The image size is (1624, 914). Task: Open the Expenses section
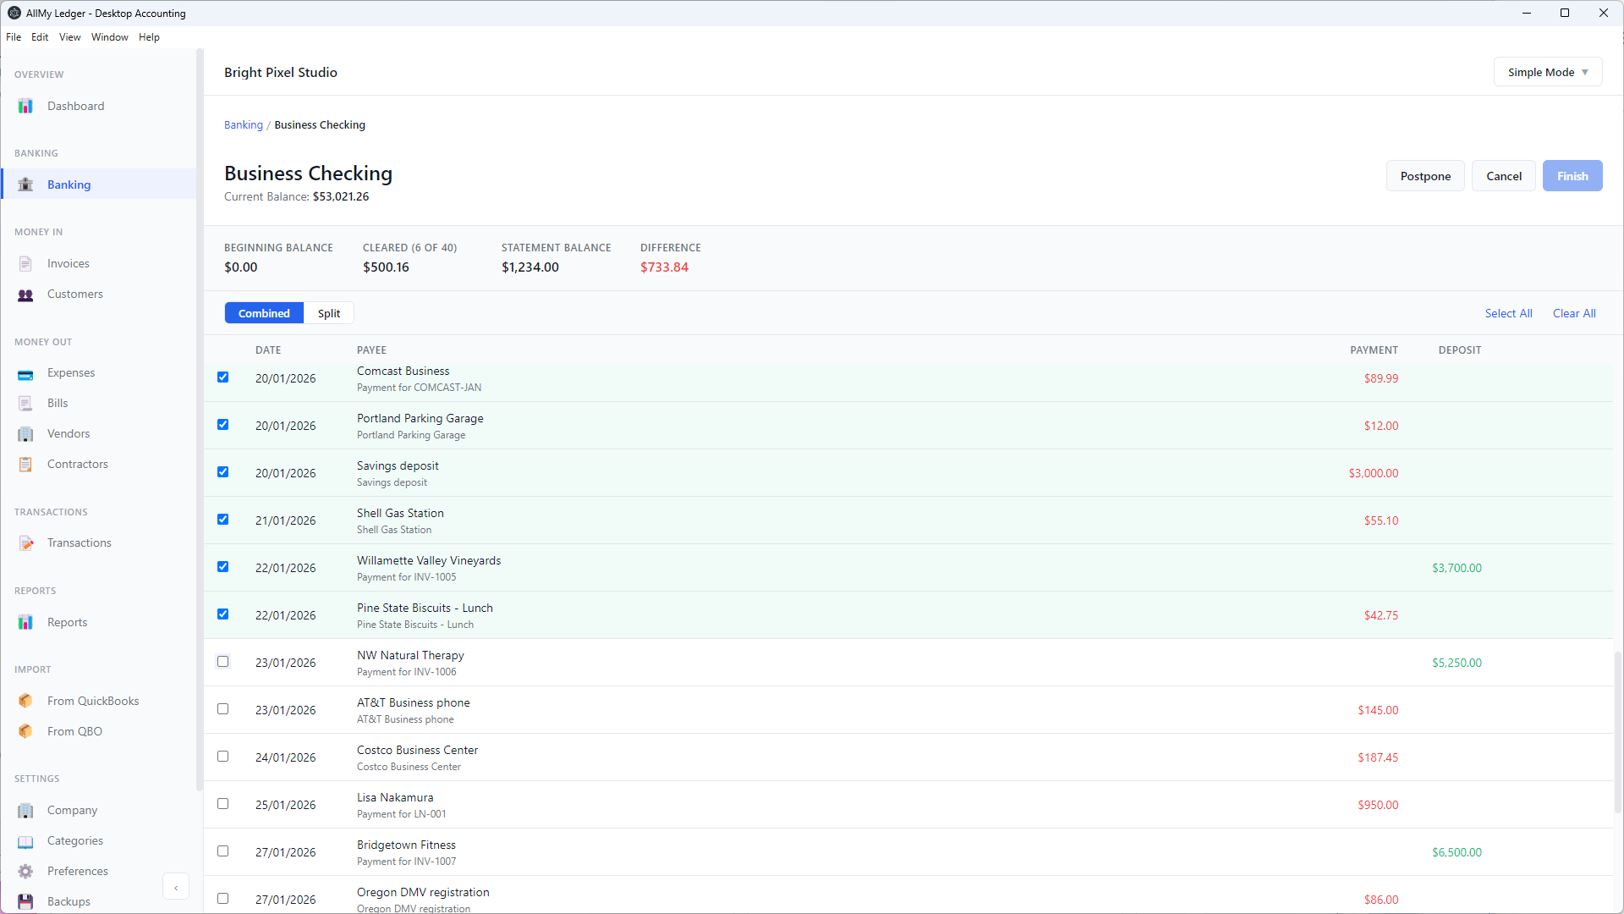coord(71,372)
